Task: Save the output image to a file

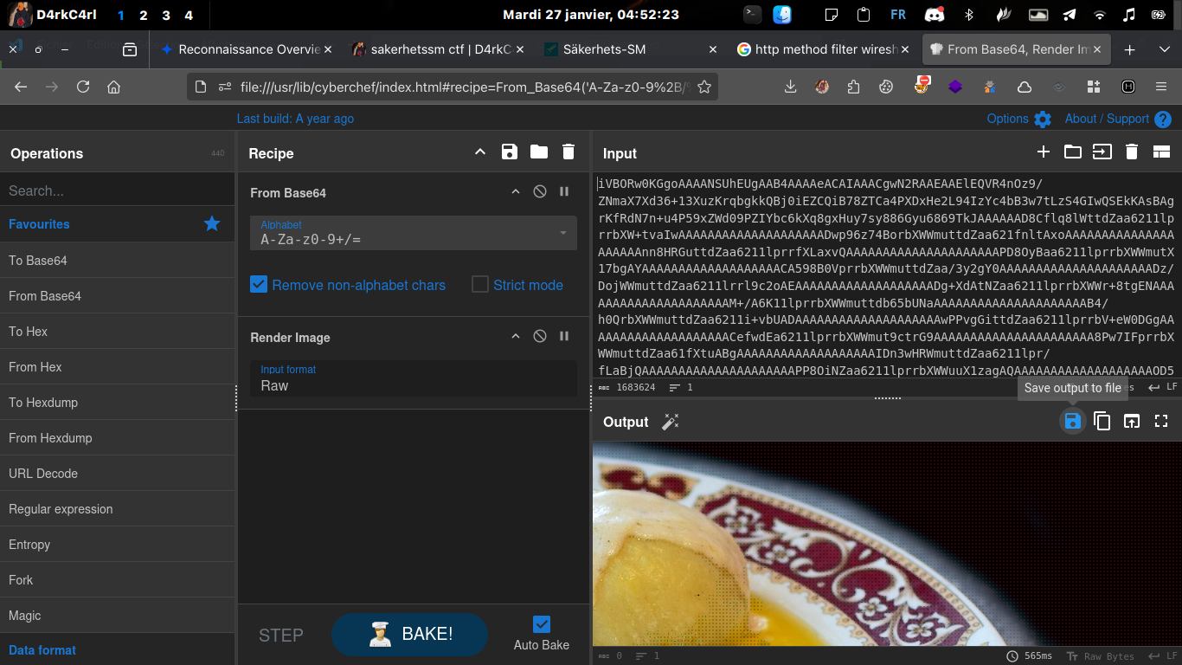Action: [x=1073, y=421]
